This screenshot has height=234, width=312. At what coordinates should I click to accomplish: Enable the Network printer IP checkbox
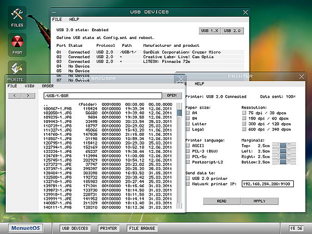click(188, 184)
